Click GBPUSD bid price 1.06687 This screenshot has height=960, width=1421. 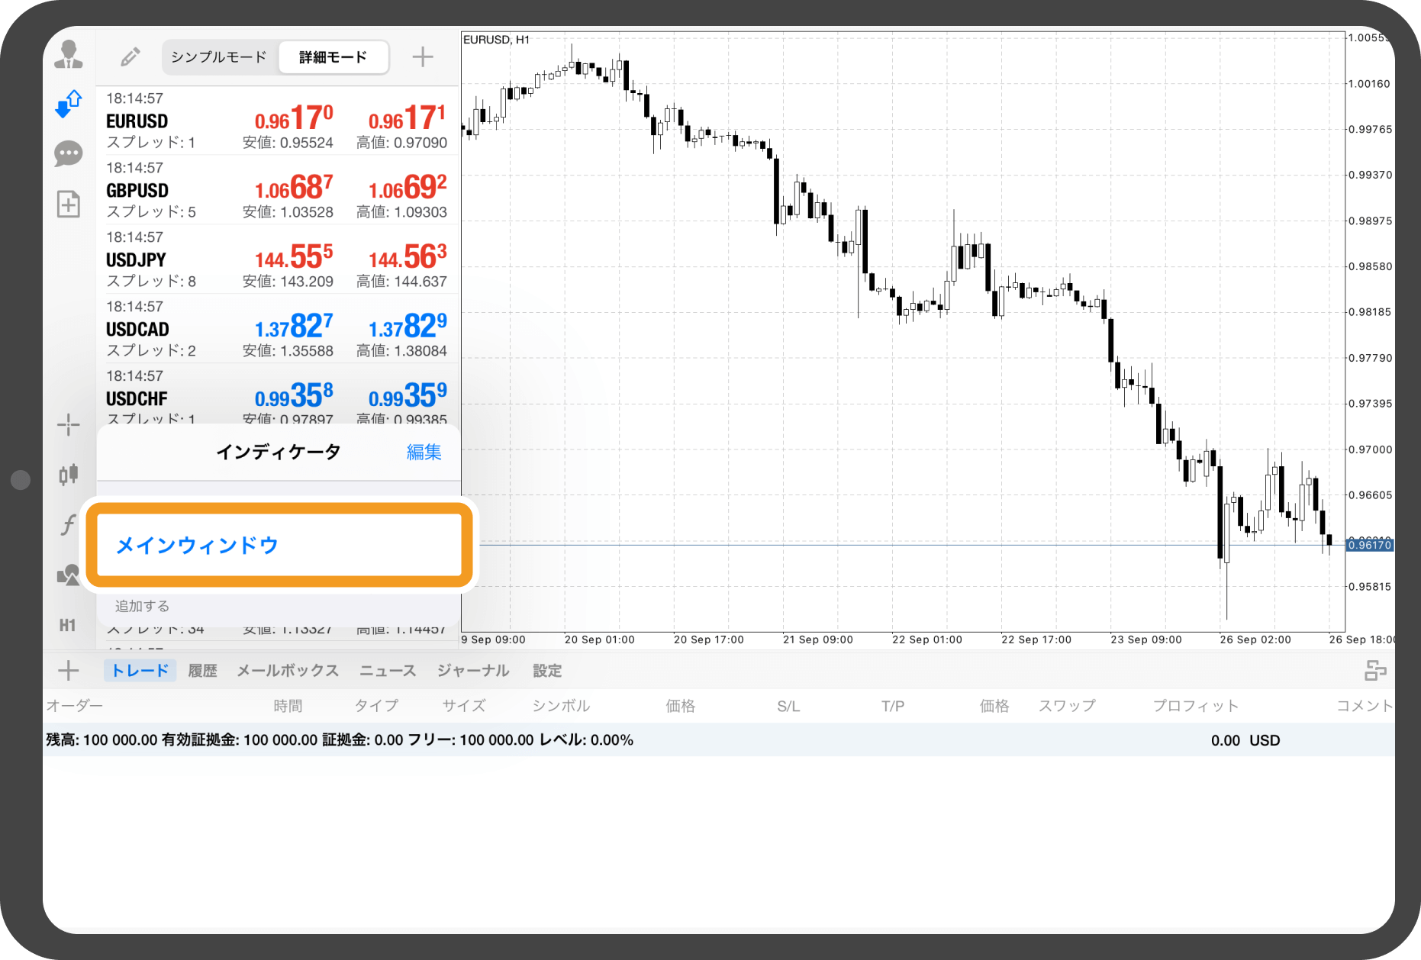(x=294, y=188)
